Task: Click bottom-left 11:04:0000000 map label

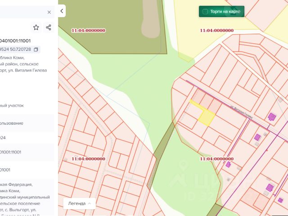Action: (x=88, y=159)
